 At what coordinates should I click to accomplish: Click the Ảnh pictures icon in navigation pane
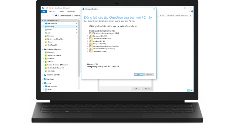46,33
